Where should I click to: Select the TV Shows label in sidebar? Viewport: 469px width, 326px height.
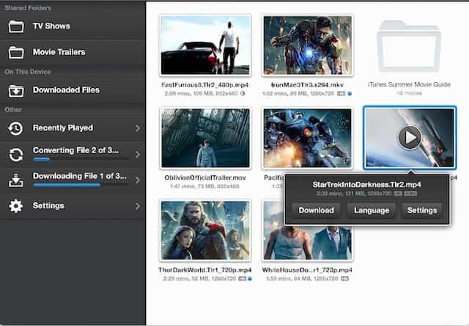[x=51, y=26]
